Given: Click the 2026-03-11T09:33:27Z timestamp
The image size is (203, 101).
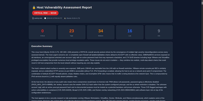Looking at the screenshot, I should click(x=54, y=18).
